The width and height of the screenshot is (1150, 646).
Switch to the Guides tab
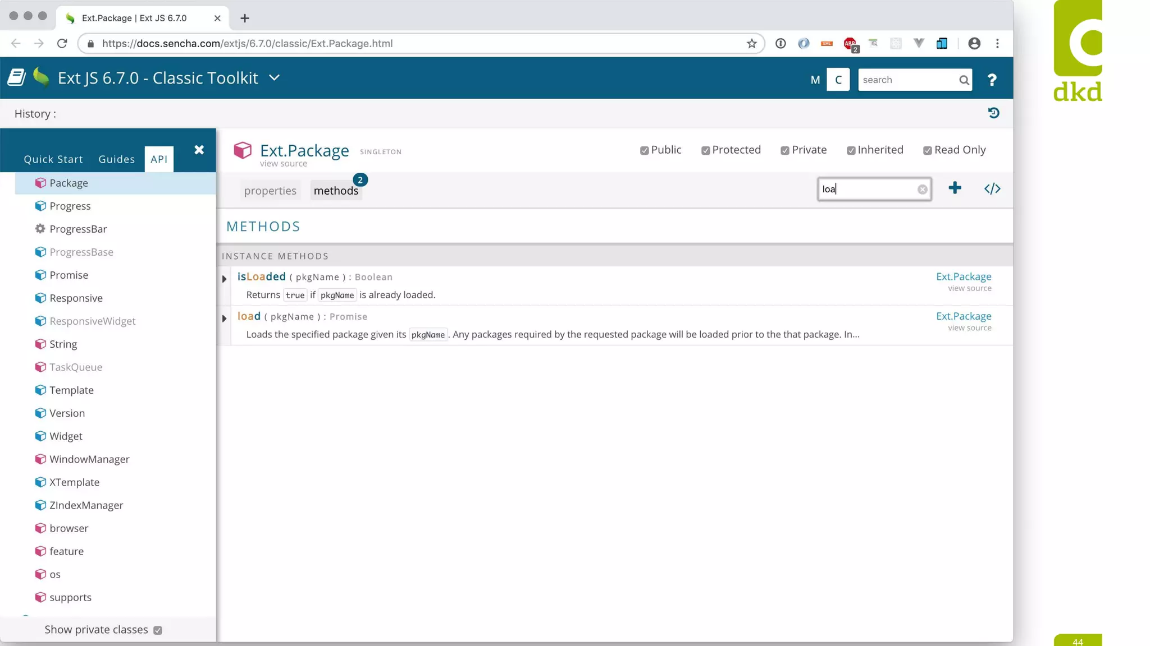pos(116,159)
